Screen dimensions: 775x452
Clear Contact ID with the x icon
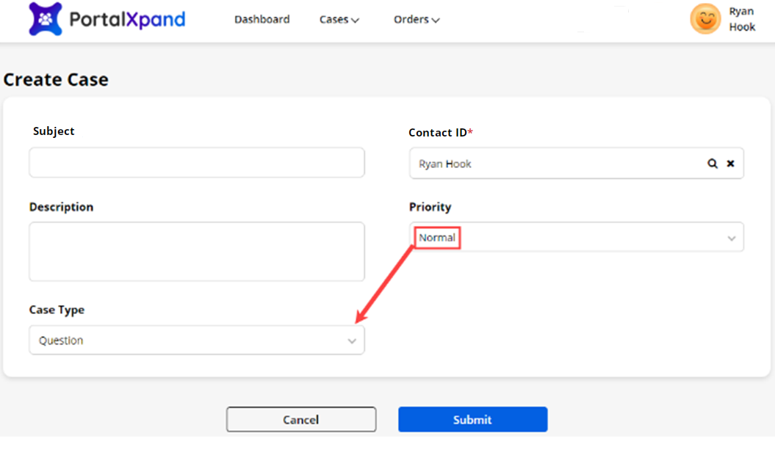click(x=730, y=164)
